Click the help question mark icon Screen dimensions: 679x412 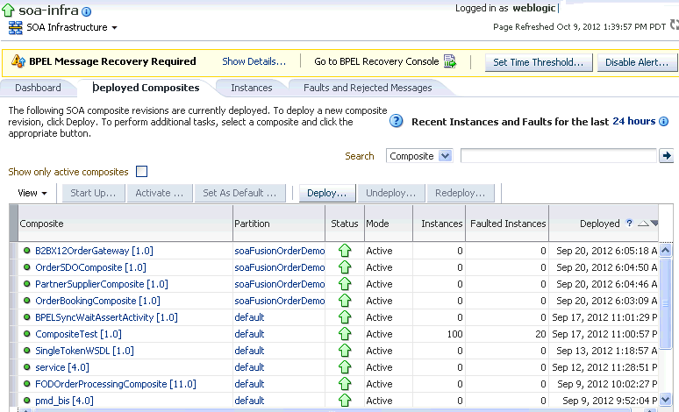(397, 121)
